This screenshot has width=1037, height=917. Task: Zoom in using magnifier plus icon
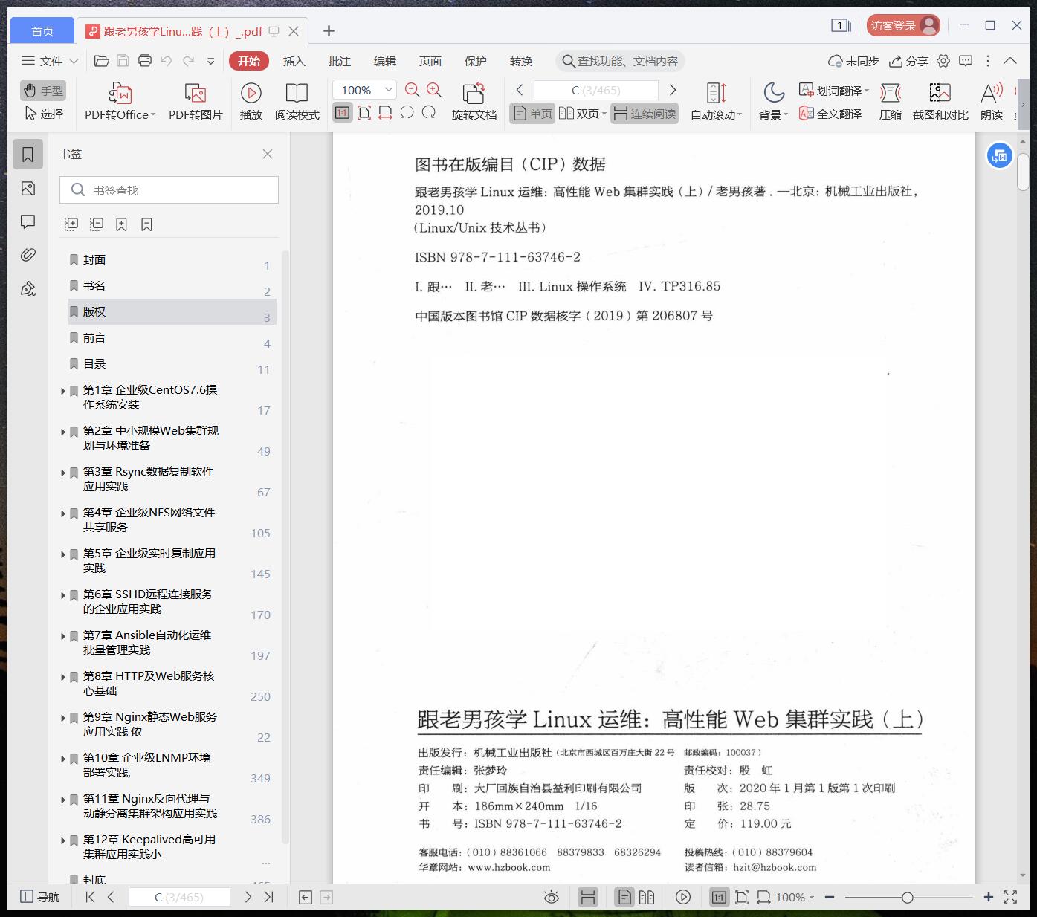pos(434,90)
